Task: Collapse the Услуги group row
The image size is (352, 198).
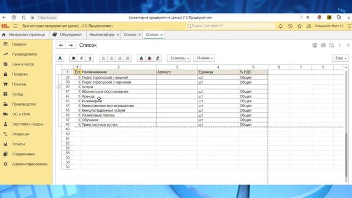Action: [x=59, y=87]
